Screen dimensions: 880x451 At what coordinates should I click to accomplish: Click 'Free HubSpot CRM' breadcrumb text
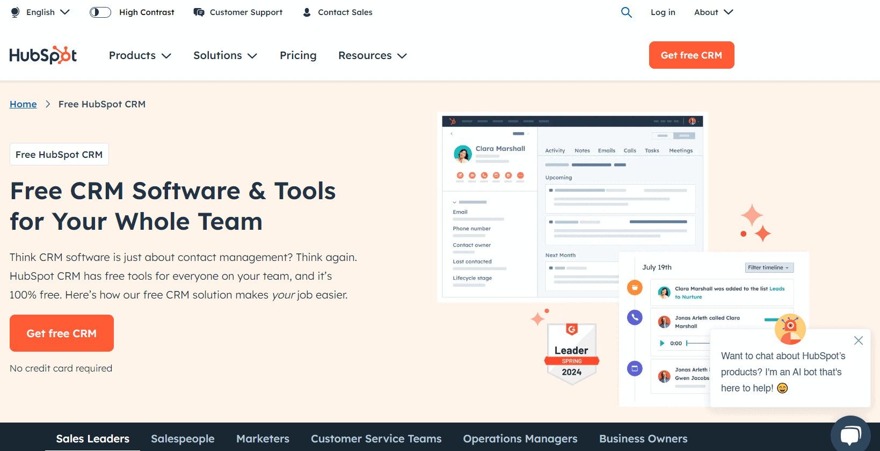(102, 104)
